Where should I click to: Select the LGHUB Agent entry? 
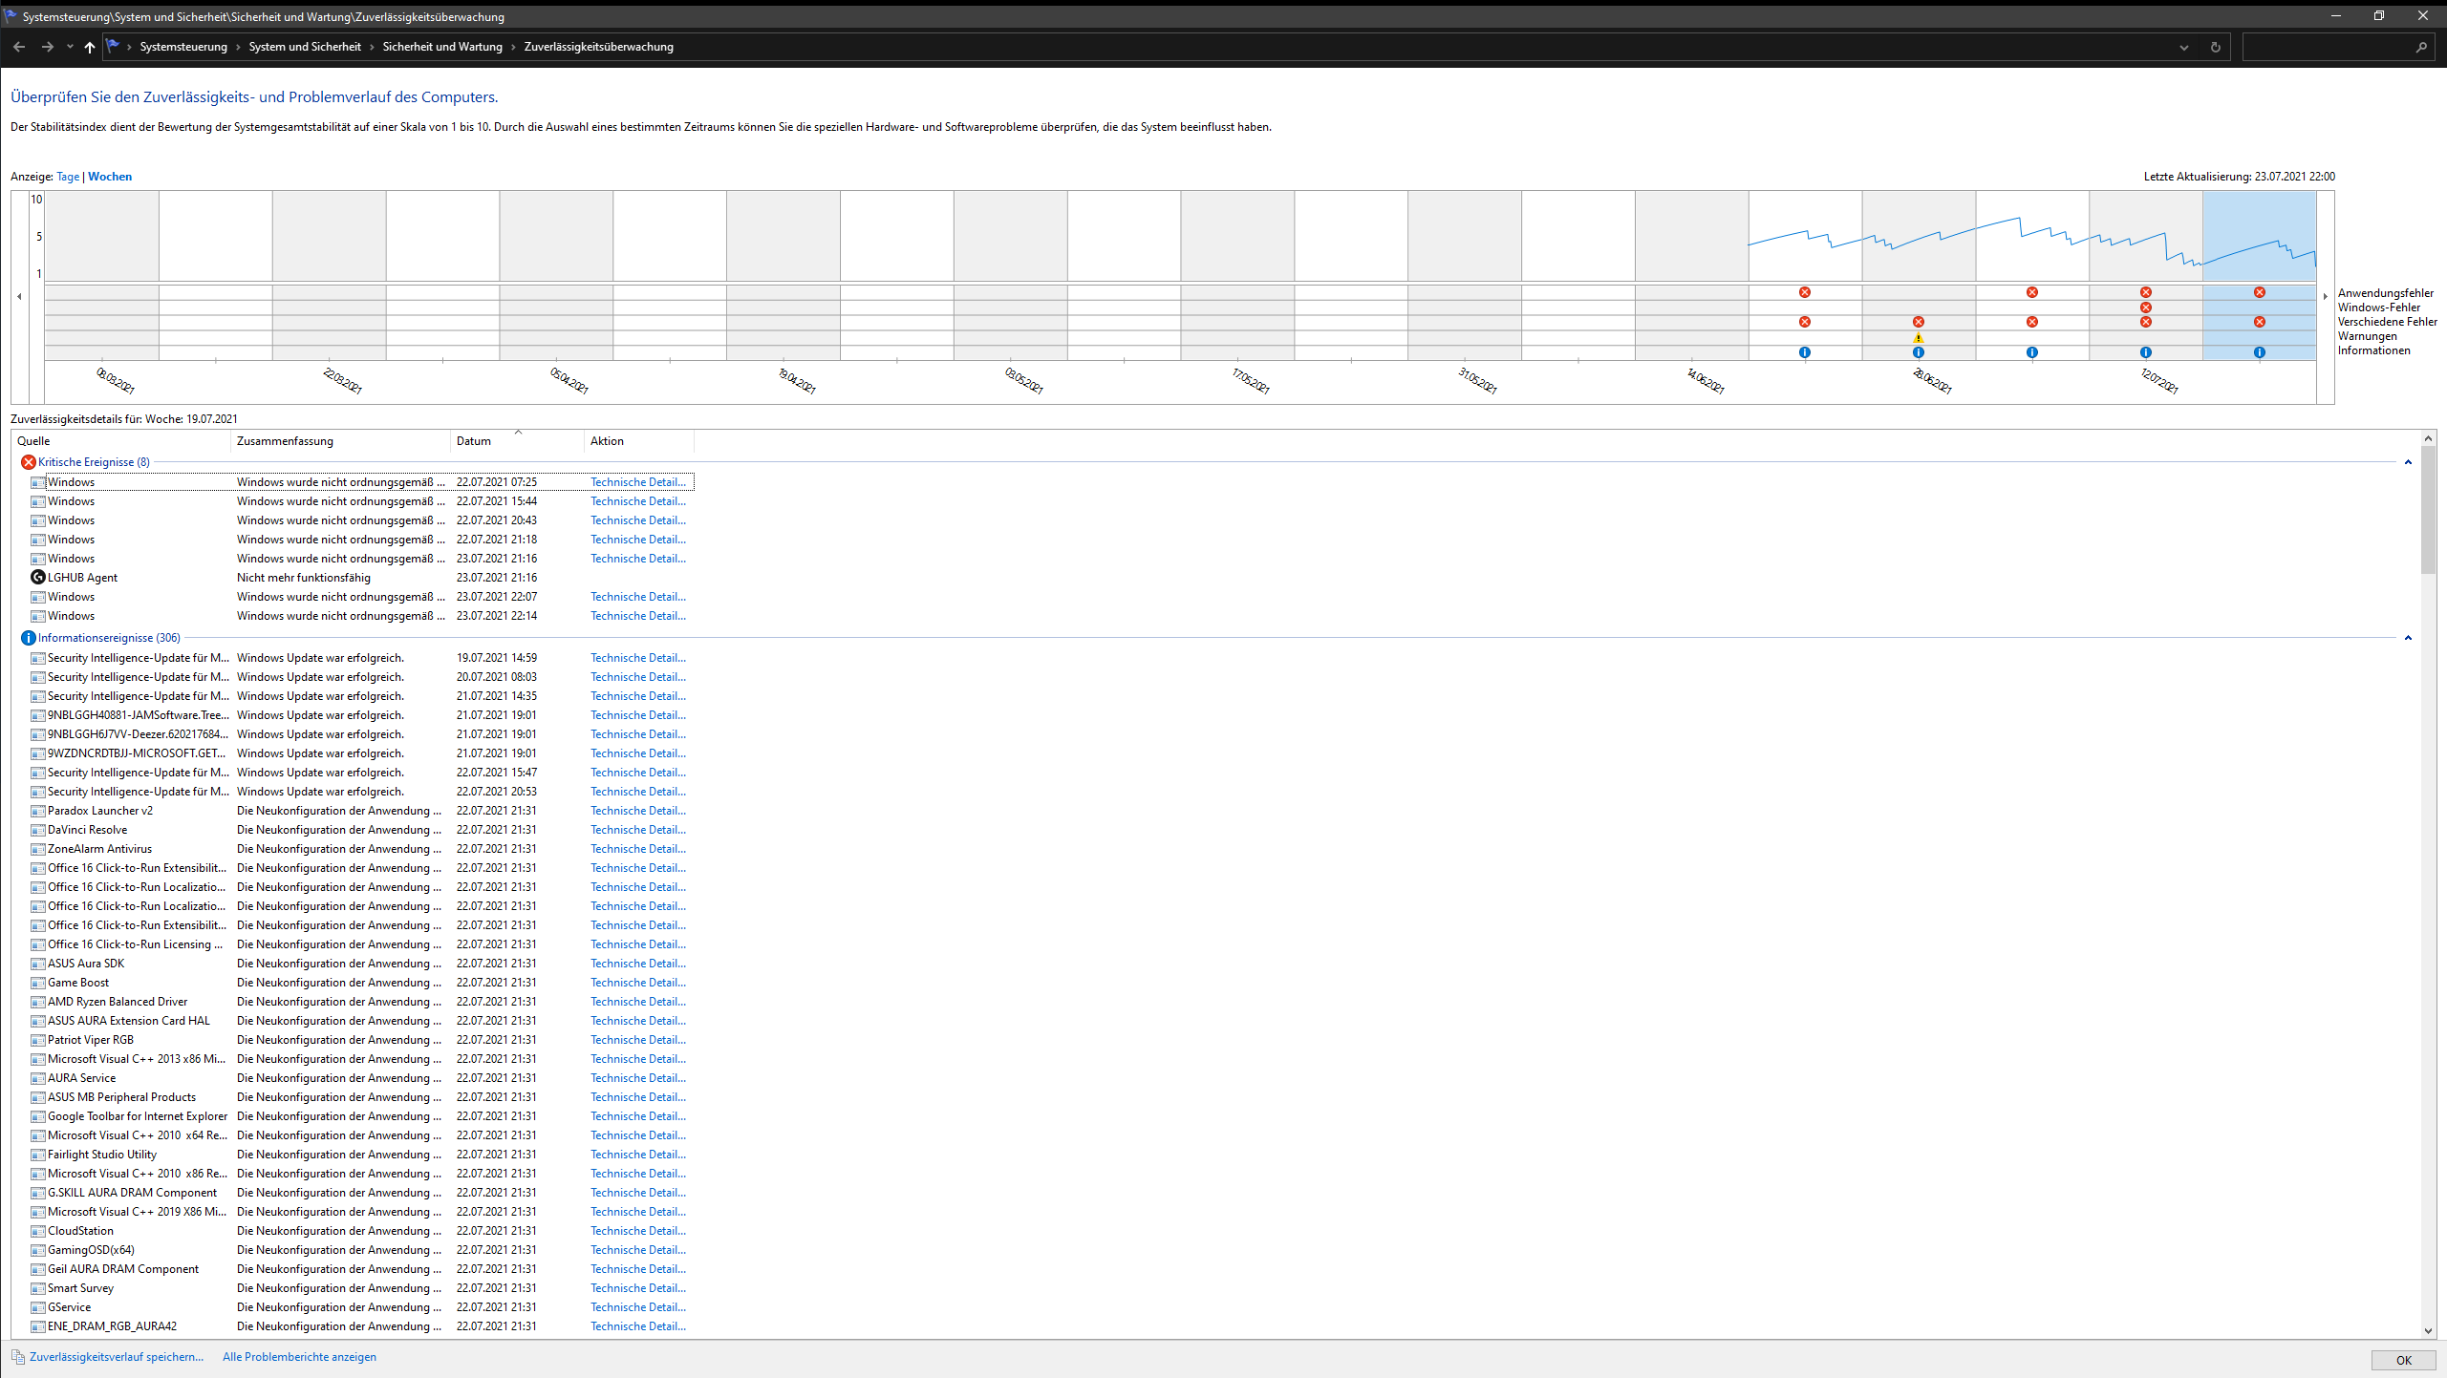pyautogui.click(x=82, y=578)
